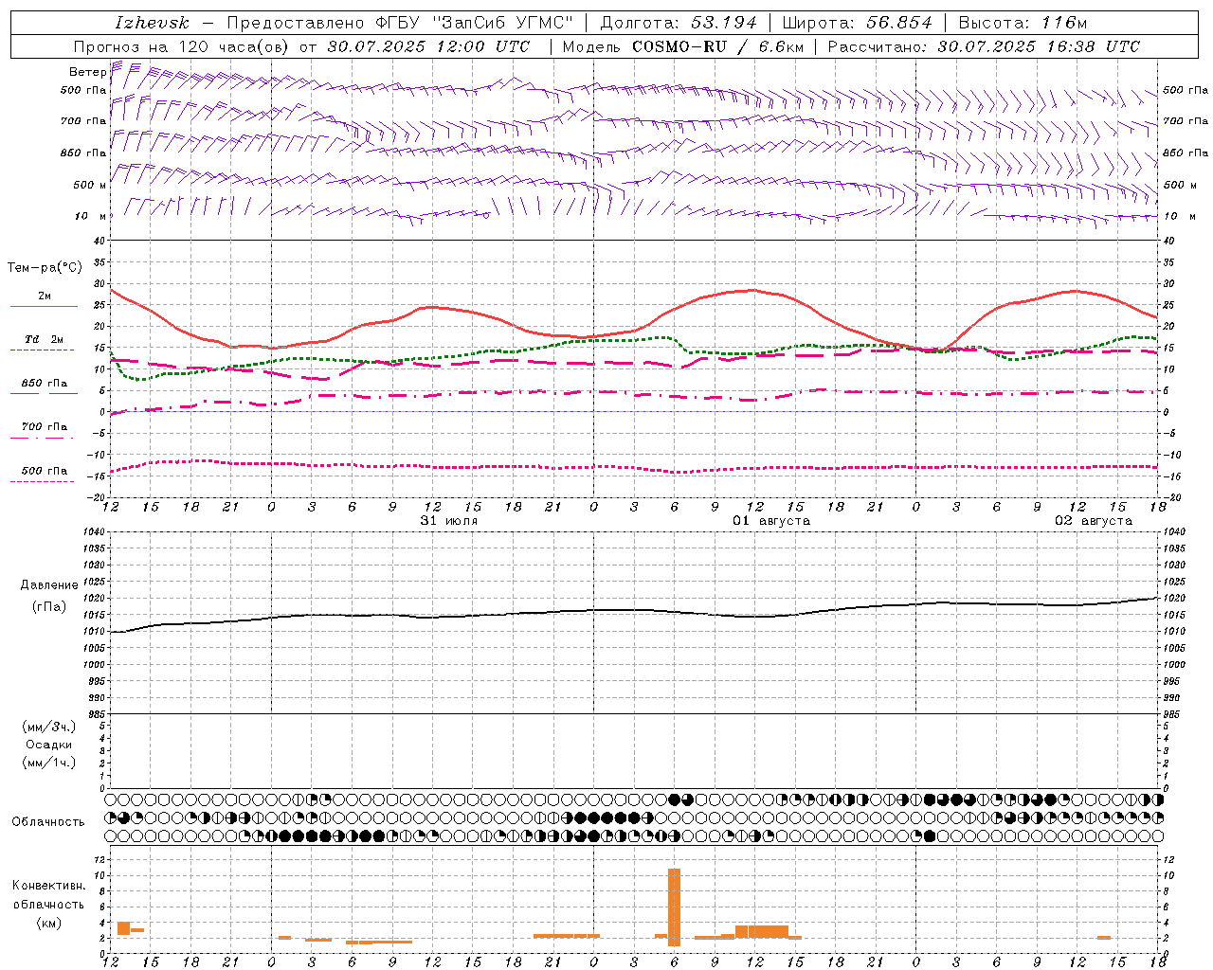Image resolution: width=1213 pixels, height=970 pixels.
Task: Click the tallest orange convective cloud bar
Action: point(674,907)
